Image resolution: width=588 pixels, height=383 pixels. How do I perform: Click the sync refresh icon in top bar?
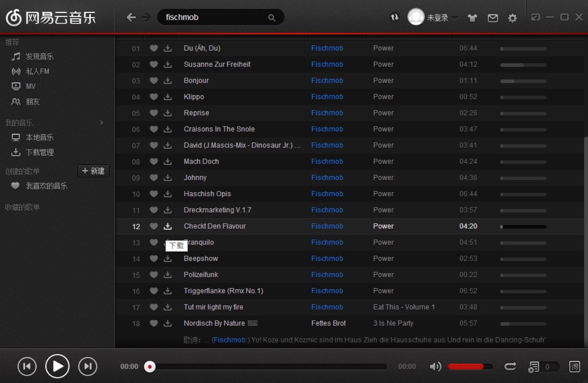pyautogui.click(x=394, y=17)
